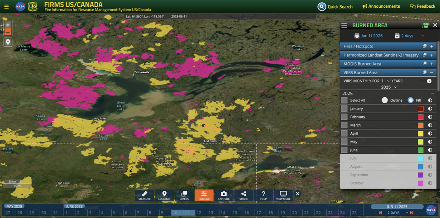440x218 pixels.
Task: Expand Harmonized Landsat Sentinel-2 Imagery section
Action: pos(431,55)
